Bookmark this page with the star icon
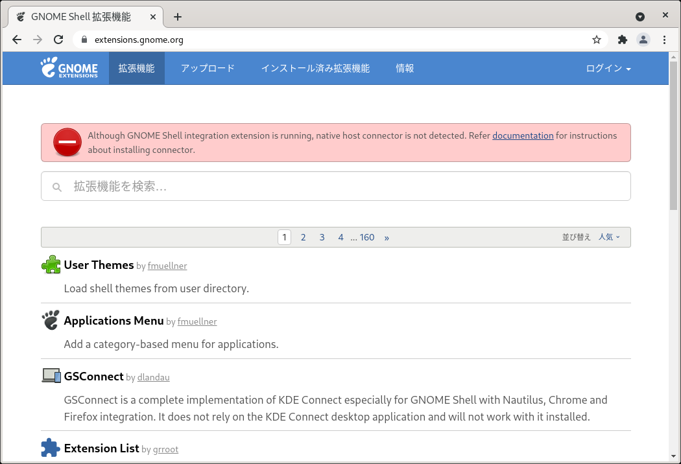681x464 pixels. coord(596,40)
